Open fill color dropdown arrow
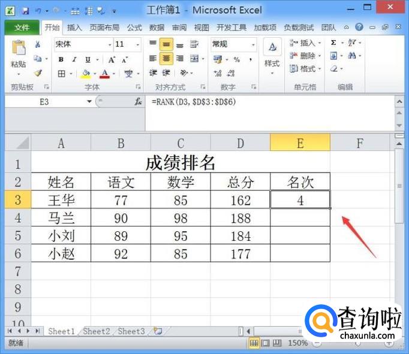 pyautogui.click(x=95, y=74)
